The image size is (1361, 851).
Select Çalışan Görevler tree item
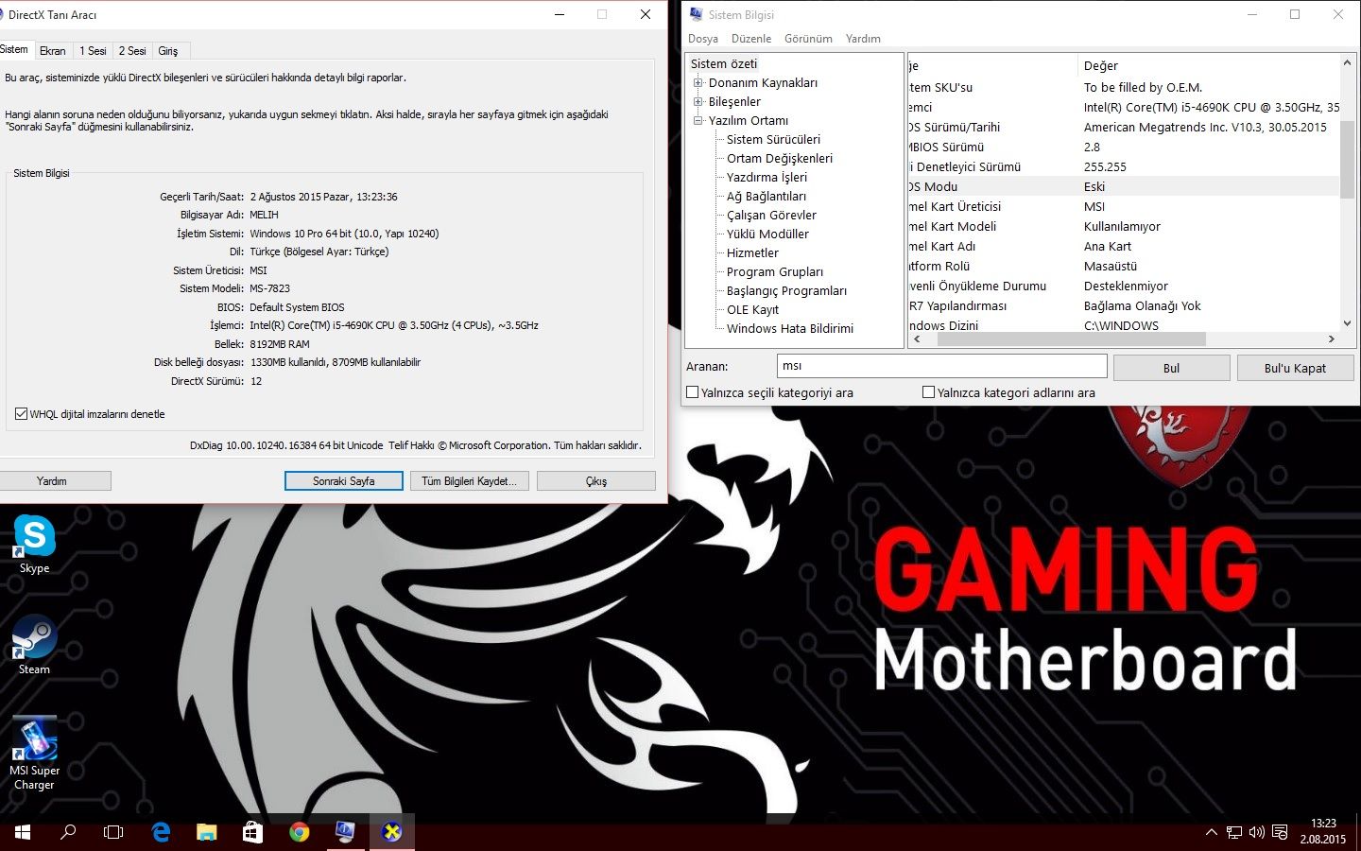771,216
